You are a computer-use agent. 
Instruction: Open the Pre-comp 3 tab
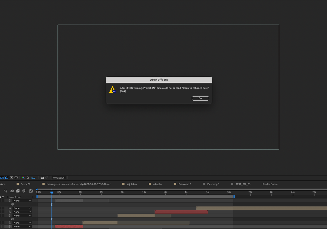[x=185, y=184]
